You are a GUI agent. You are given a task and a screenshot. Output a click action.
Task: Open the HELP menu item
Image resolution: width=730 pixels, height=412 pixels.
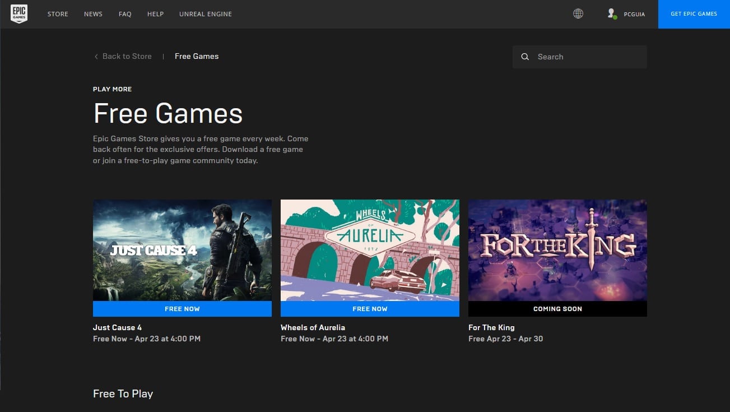click(155, 14)
